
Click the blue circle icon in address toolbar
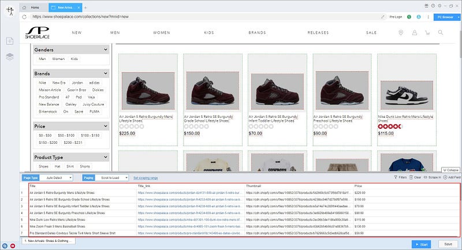pyautogui.click(x=419, y=17)
